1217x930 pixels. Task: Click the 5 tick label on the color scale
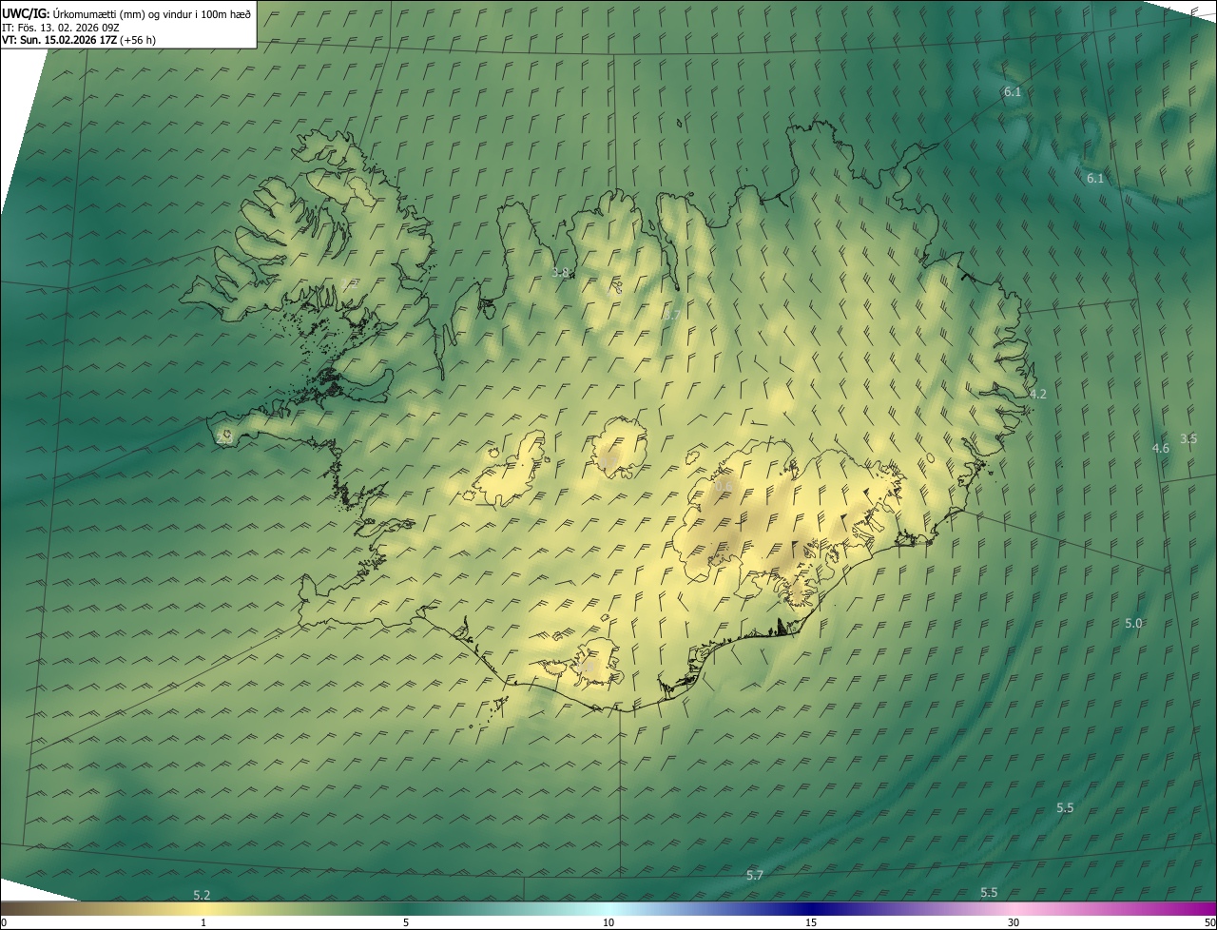(x=406, y=922)
